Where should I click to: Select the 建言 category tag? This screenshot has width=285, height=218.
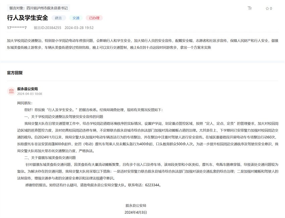pos(58,18)
